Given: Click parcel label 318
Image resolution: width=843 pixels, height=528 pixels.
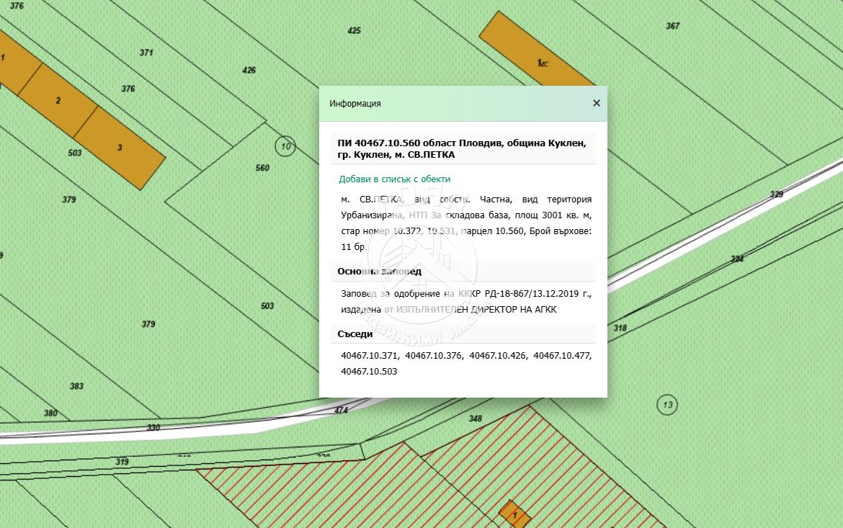Looking at the screenshot, I should coord(620,328).
